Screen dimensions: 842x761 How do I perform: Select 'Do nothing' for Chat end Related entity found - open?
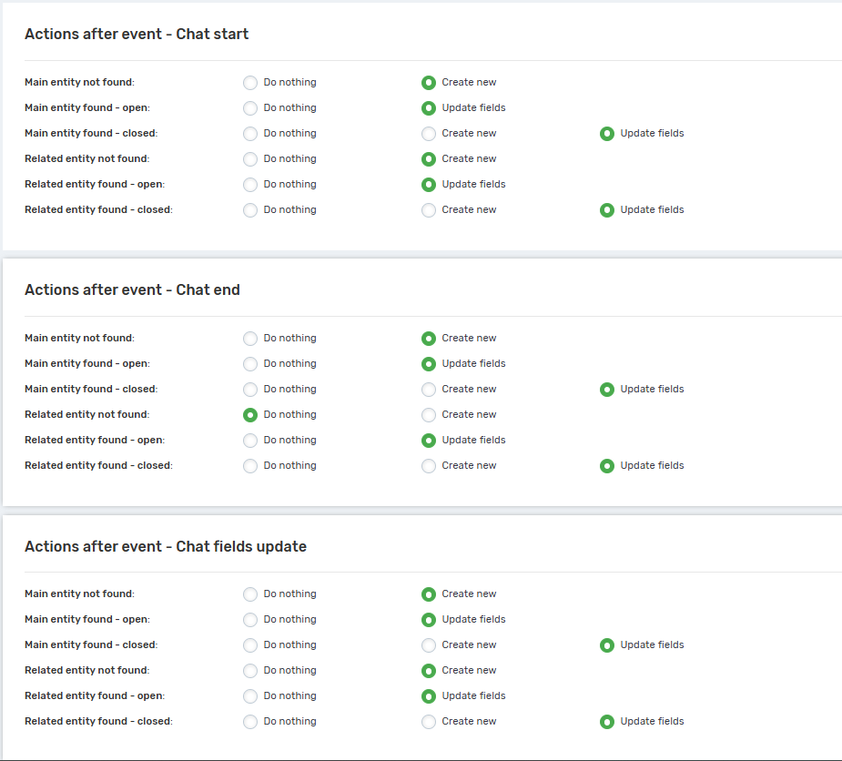tap(250, 441)
